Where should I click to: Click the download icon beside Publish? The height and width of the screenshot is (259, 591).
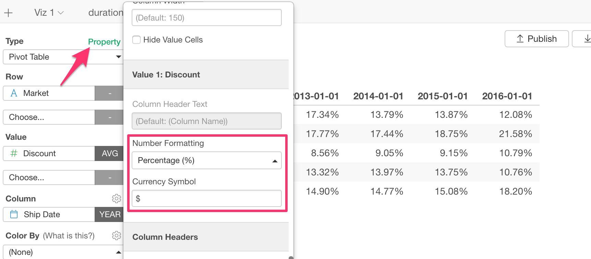click(587, 39)
